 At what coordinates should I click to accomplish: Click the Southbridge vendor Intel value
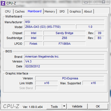click(33, 38)
